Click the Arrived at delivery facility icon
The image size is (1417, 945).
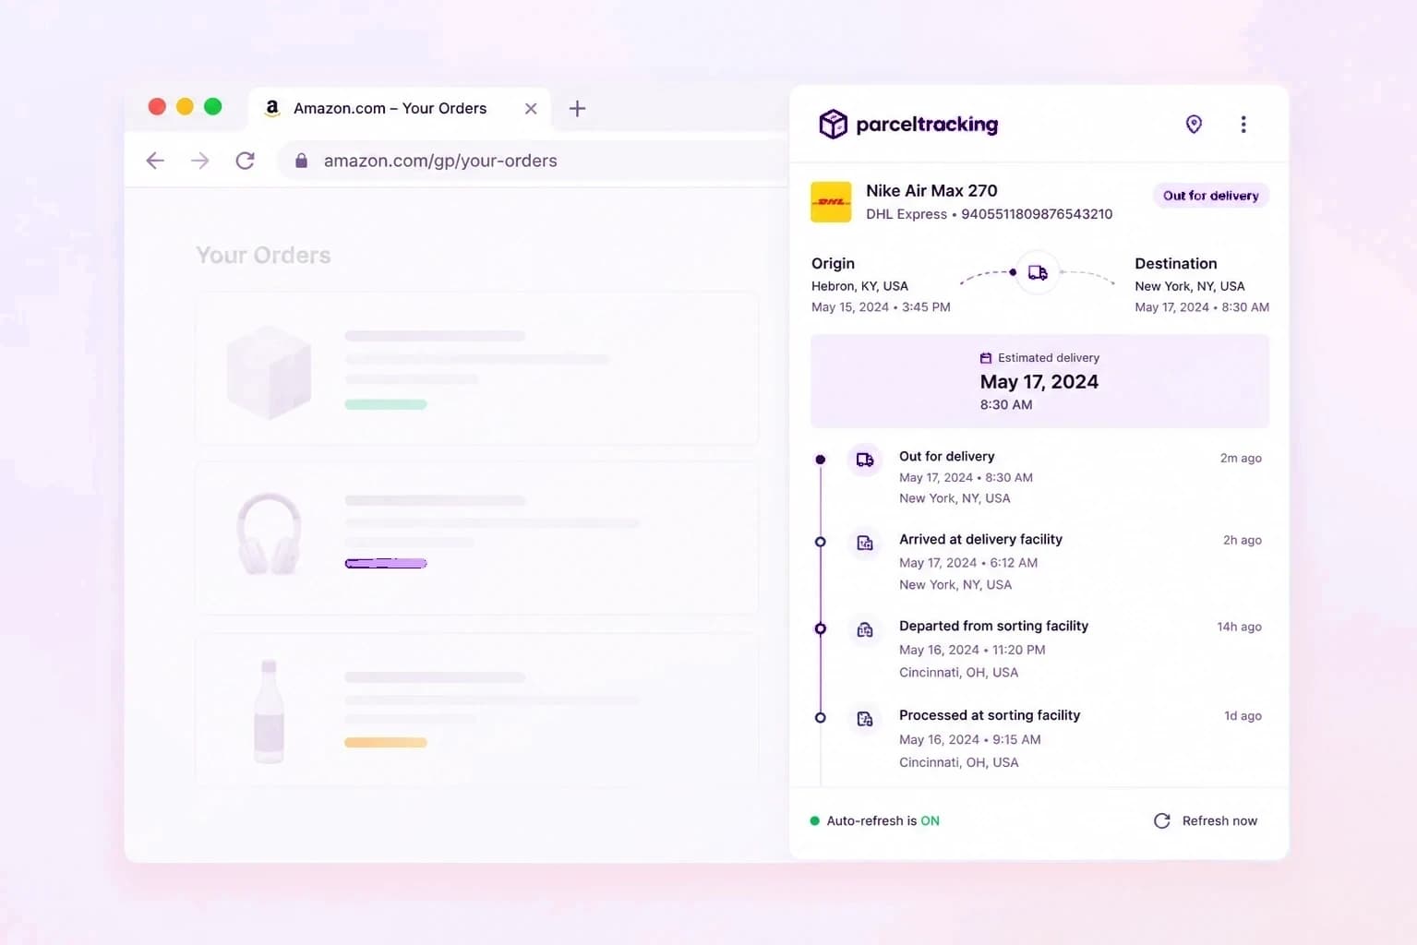[x=865, y=543]
